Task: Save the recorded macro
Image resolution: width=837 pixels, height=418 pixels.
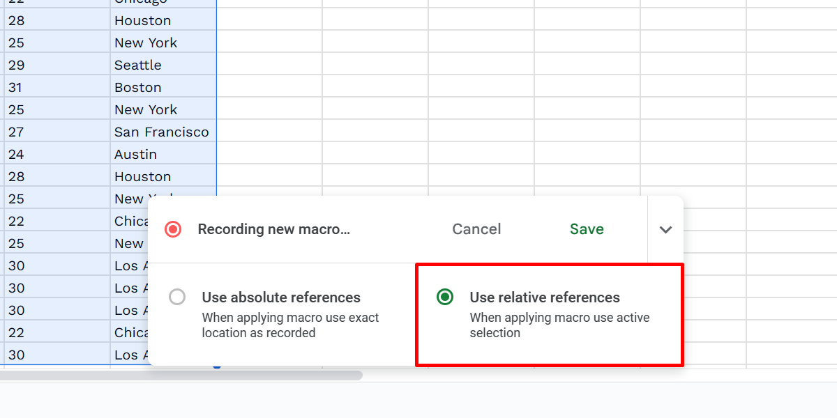Action: (586, 229)
